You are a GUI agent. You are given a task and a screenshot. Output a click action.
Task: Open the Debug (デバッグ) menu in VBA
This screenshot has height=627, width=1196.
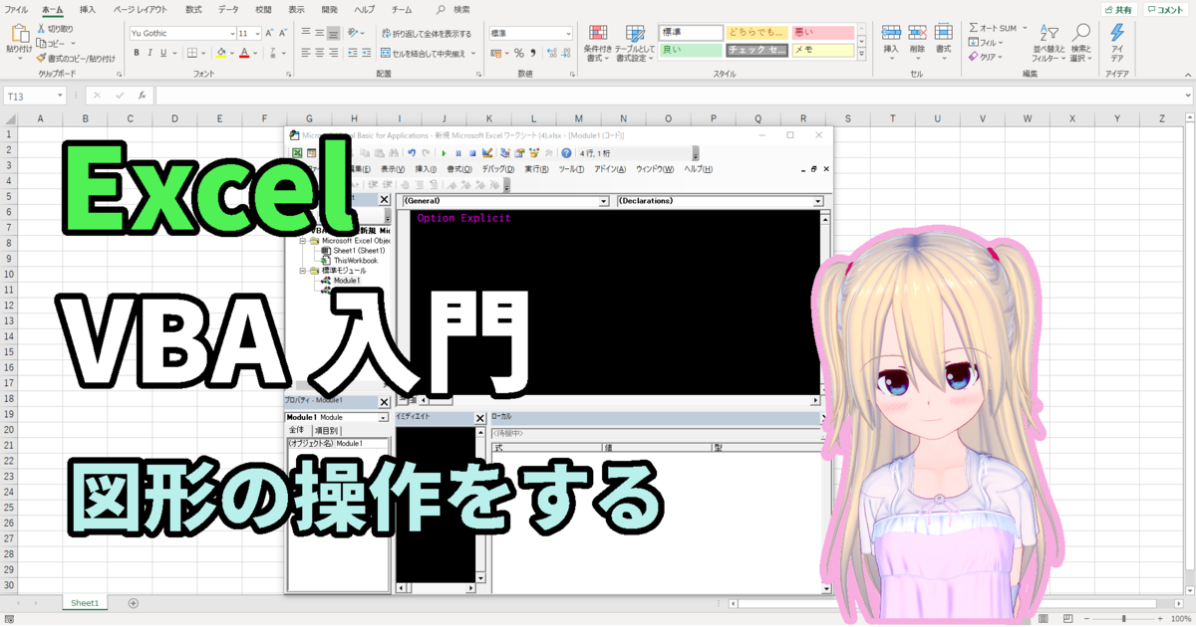point(497,169)
